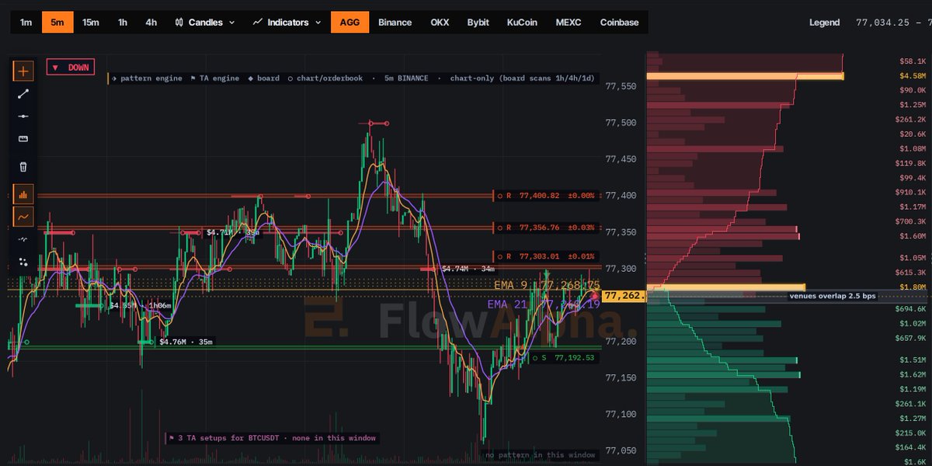Screen dimensions: 932x466
Task: Select resistance label R 77,356.76
Action: pos(545,228)
